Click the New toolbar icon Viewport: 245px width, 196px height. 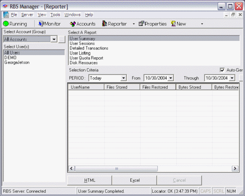(x=173, y=24)
